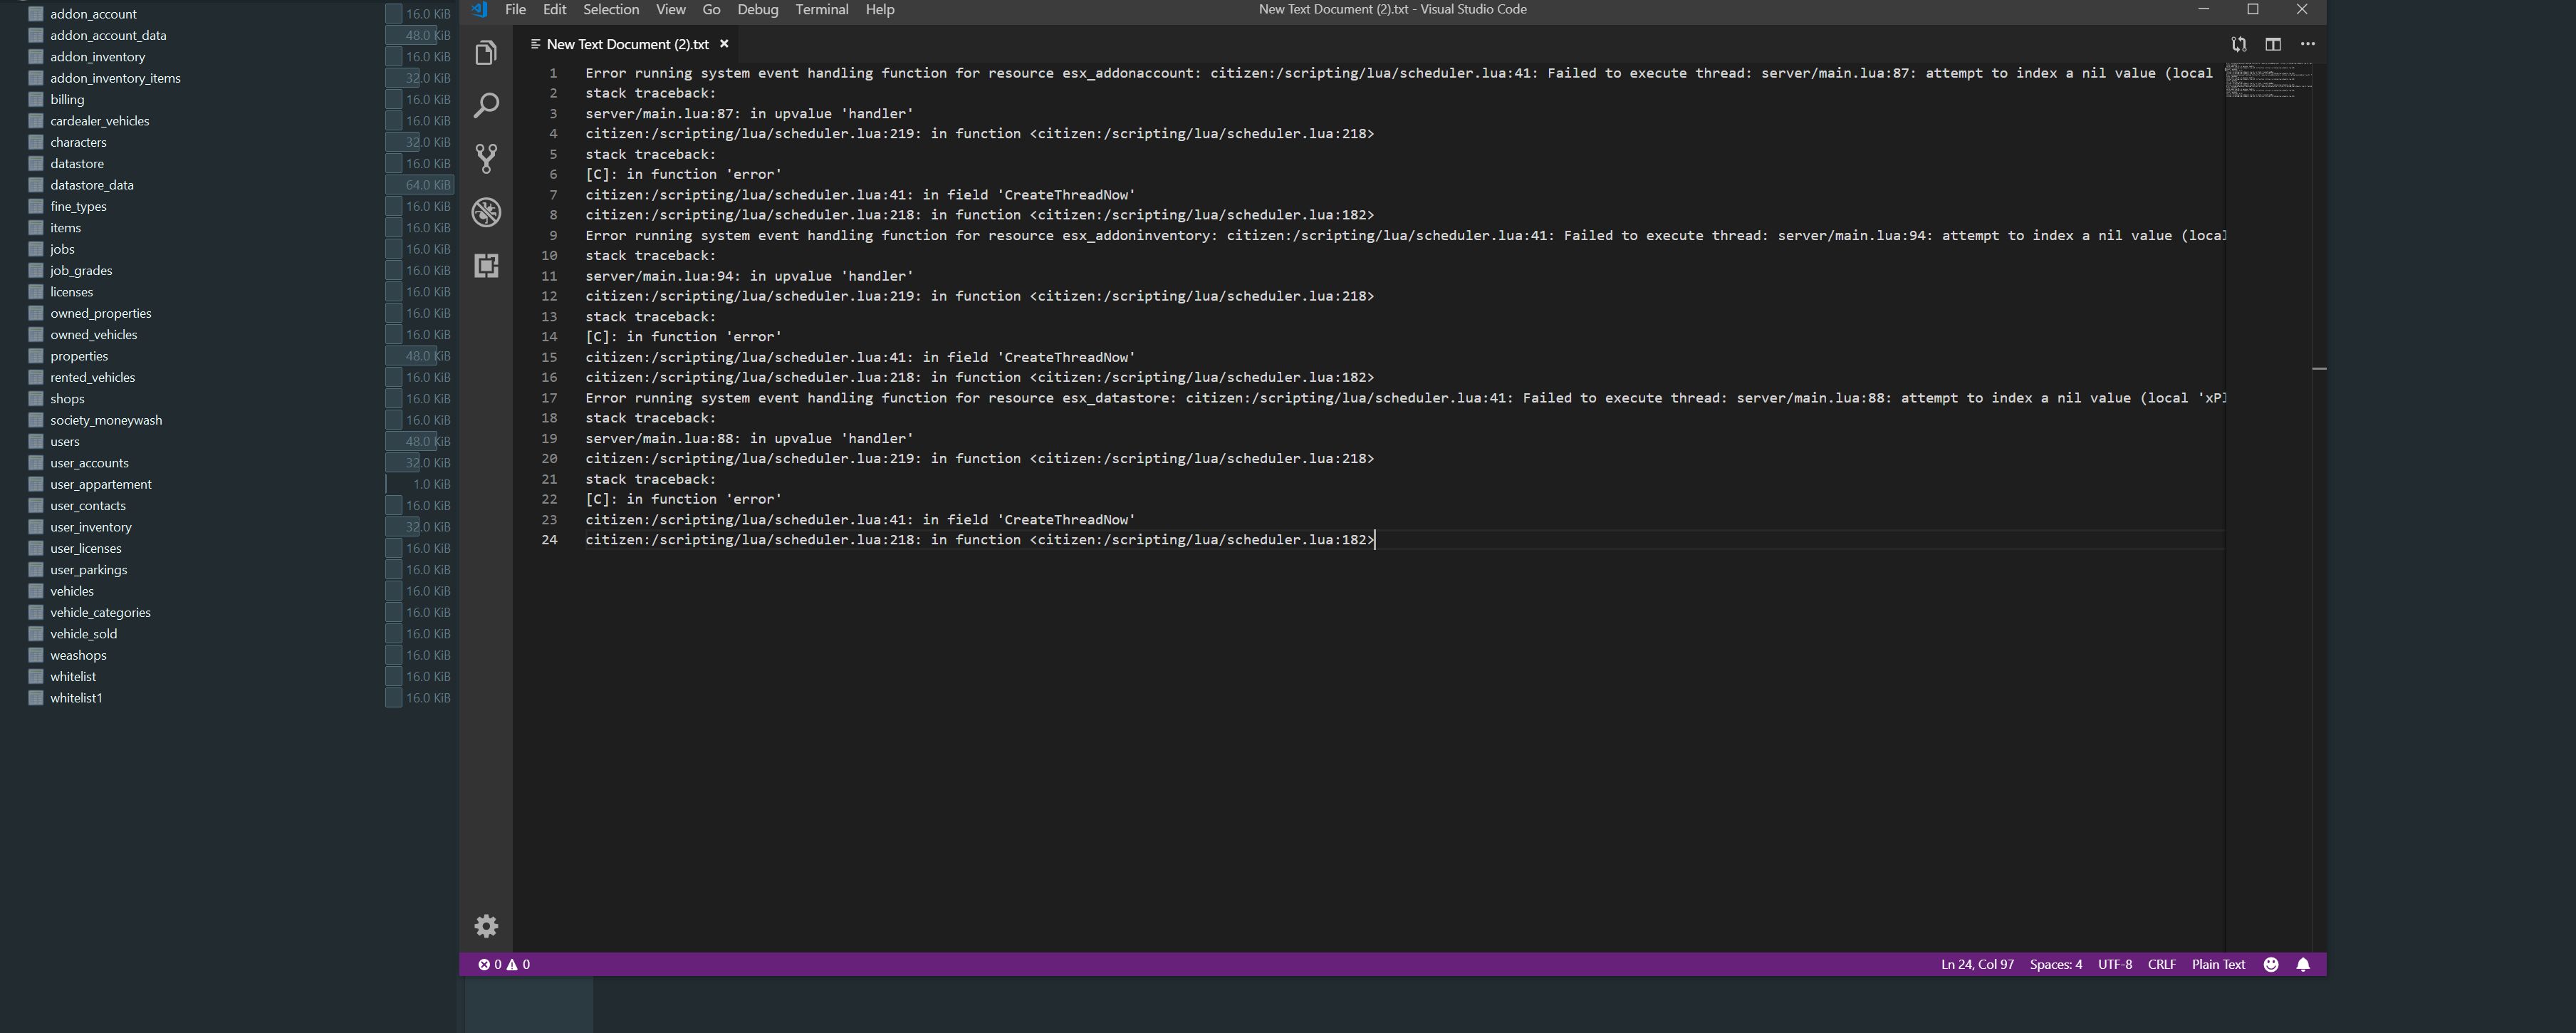Open the Terminal menu
This screenshot has height=1033, width=2576.
[821, 10]
